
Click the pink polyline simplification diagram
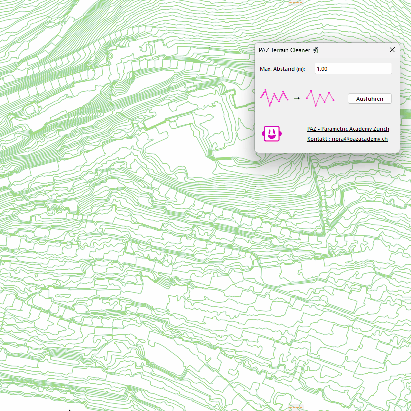coord(297,98)
